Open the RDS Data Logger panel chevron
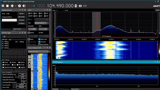This screenshot has width=160, height=90. (20, 33)
